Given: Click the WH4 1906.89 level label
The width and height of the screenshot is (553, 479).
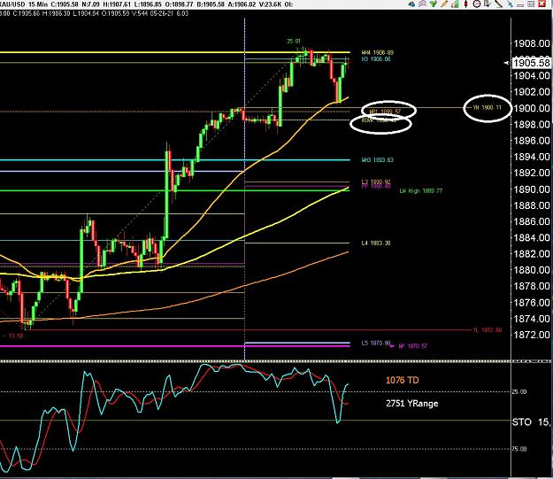Looking at the screenshot, I should (377, 52).
